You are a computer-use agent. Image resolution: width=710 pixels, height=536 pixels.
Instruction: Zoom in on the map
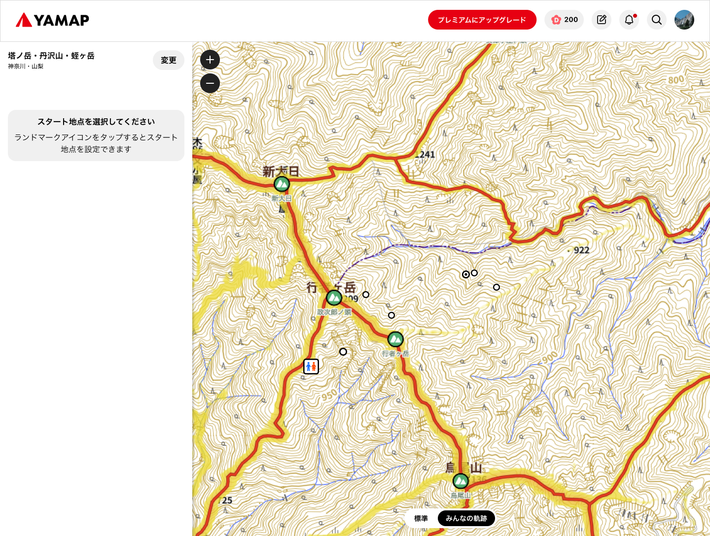(210, 60)
